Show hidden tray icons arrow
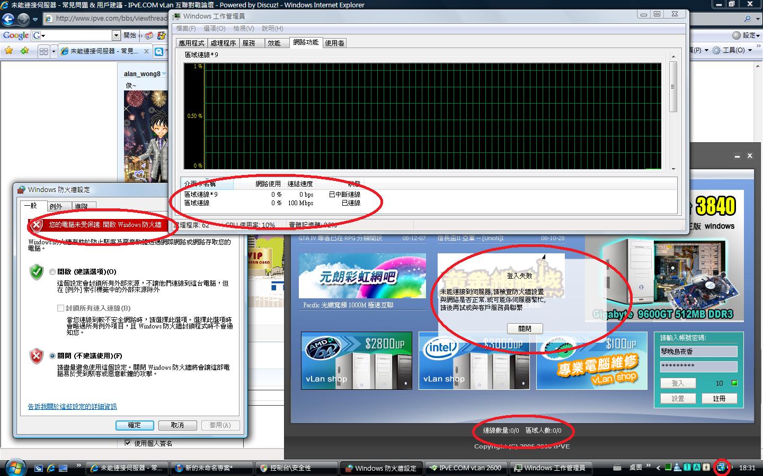Screen dimensions: 763x476 pyautogui.click(x=658, y=468)
